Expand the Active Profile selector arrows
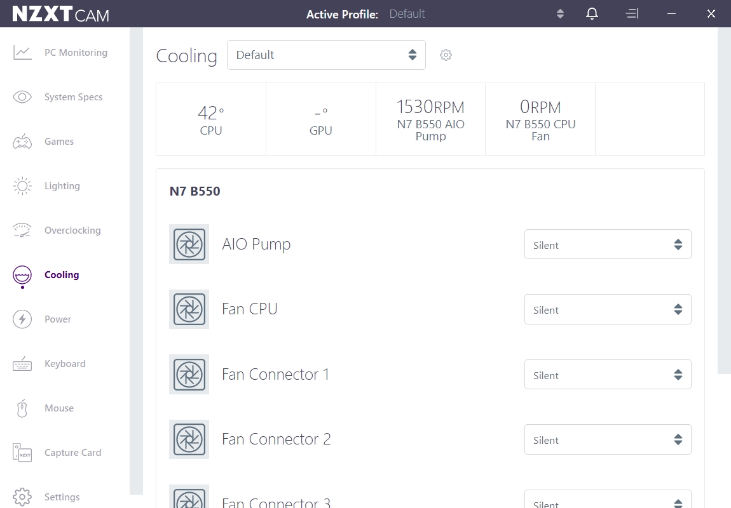 click(561, 13)
